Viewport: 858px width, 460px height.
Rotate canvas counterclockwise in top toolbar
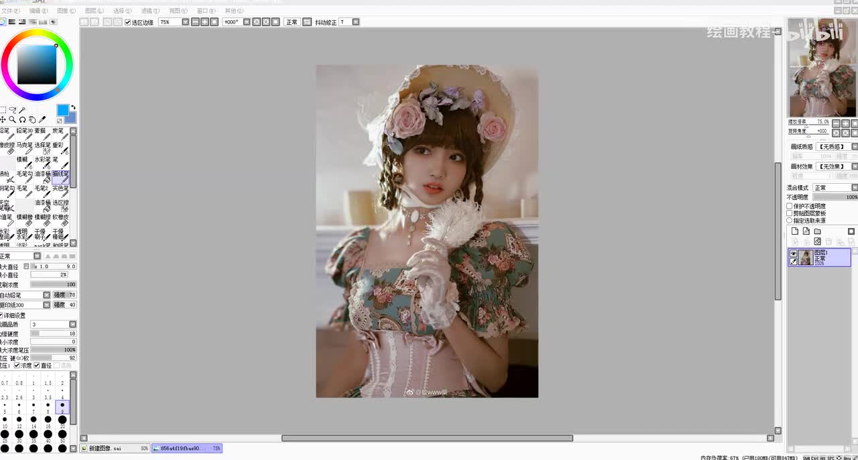point(256,22)
